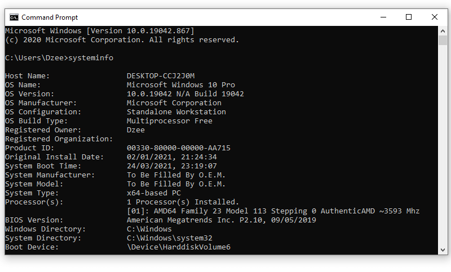Minimize the Command Prompt window
The width and height of the screenshot is (451, 272).
coord(383,17)
